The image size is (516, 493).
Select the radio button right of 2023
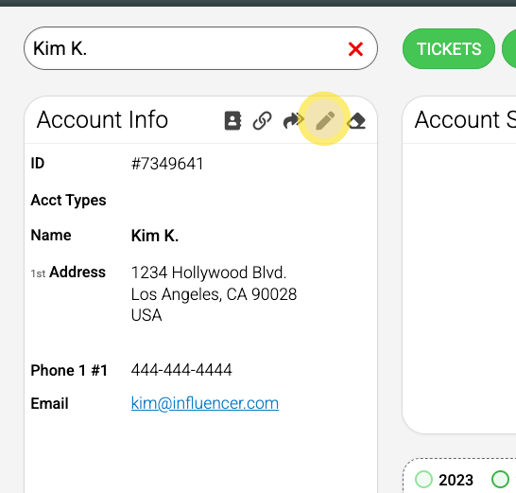[x=500, y=479]
